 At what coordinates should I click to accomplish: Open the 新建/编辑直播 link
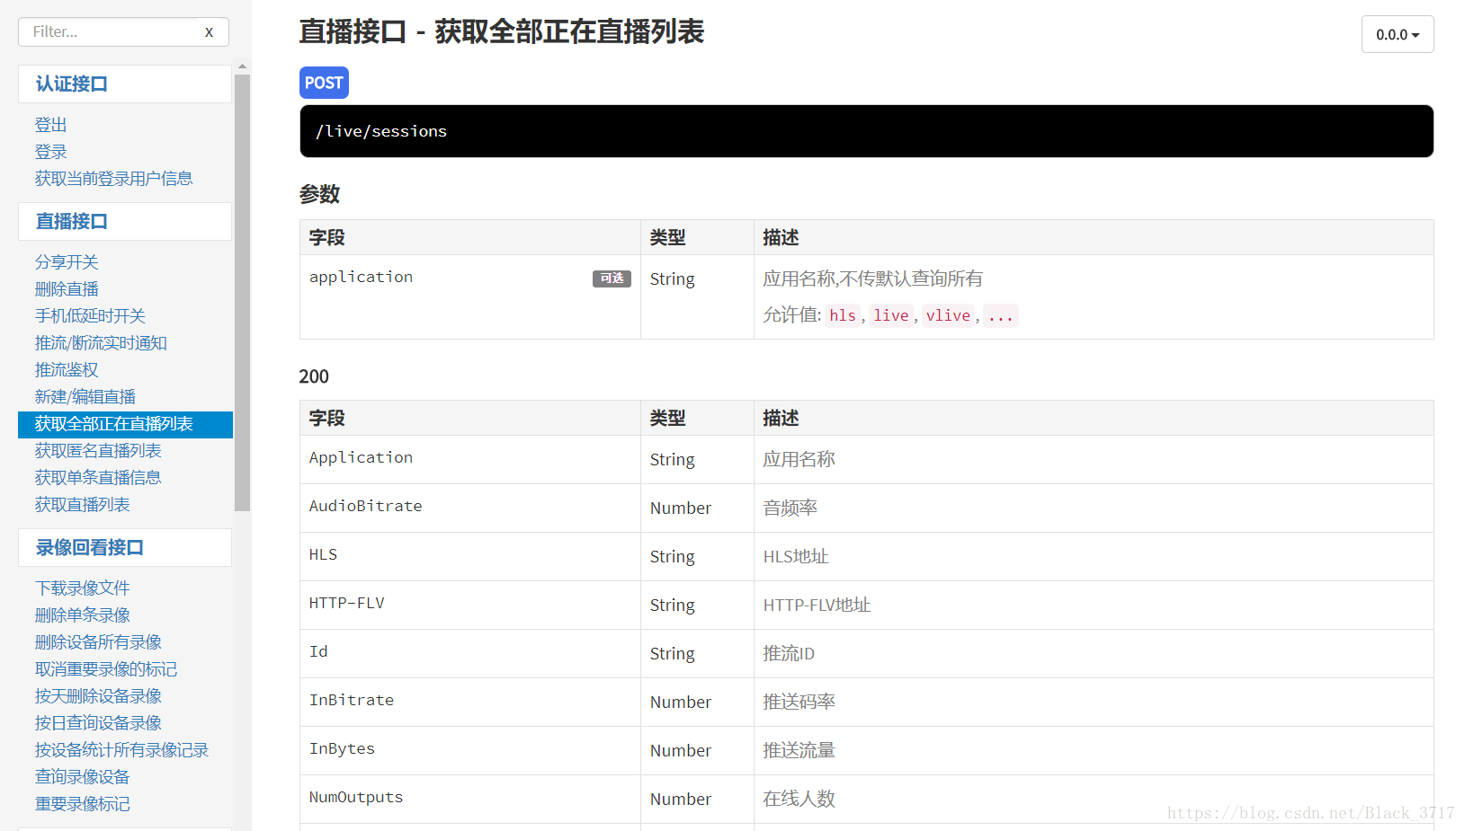85,397
